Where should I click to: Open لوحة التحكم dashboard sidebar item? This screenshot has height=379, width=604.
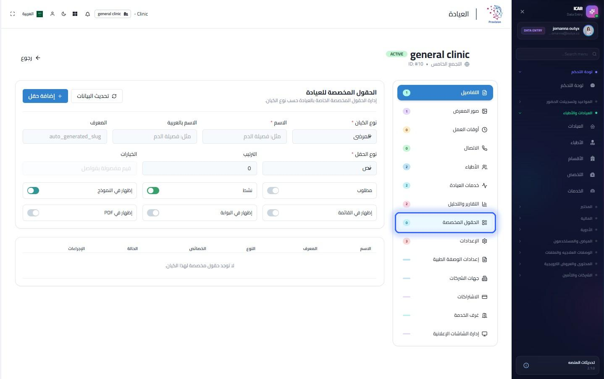click(x=578, y=85)
